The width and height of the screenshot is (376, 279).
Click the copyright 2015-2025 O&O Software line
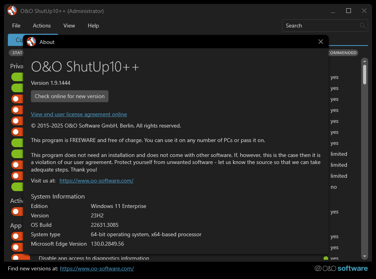click(106, 126)
